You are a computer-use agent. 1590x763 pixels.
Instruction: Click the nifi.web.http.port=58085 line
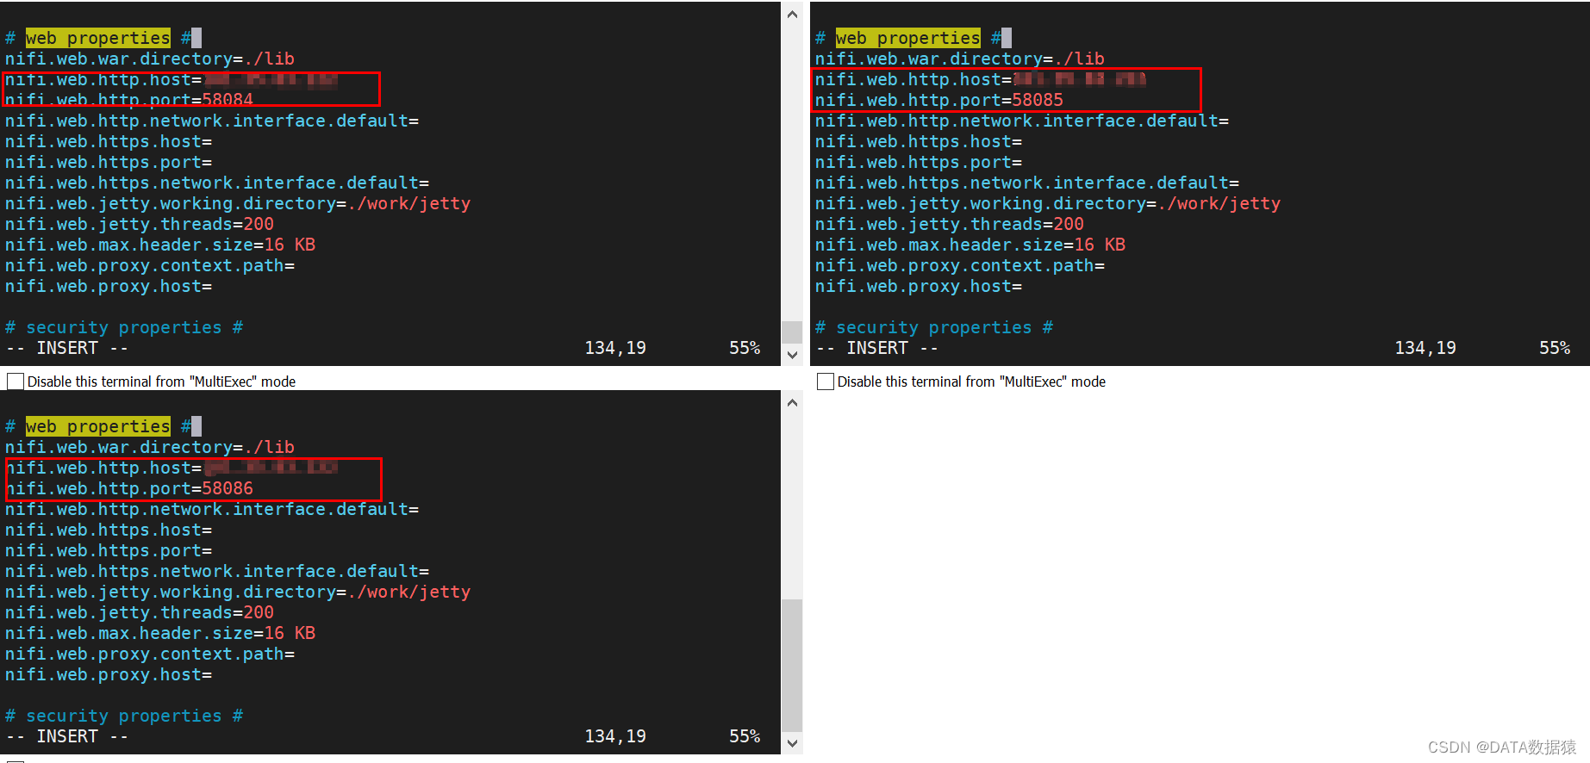(x=939, y=100)
